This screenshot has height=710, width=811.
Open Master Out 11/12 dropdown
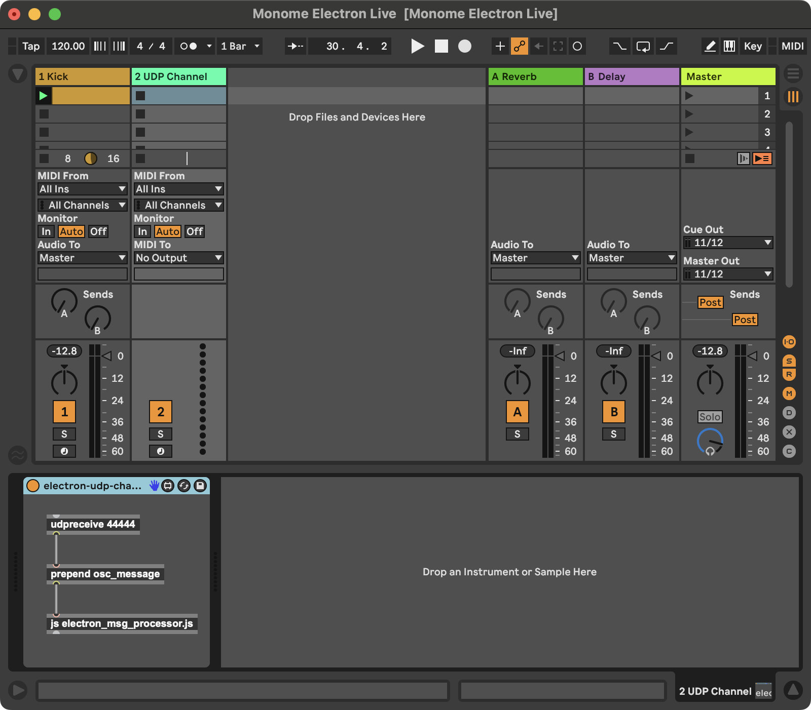pos(728,274)
